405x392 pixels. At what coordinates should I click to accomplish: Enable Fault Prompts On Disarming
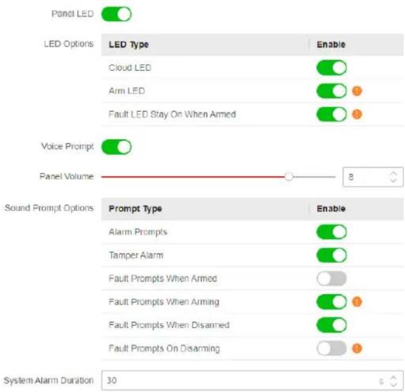coord(332,348)
